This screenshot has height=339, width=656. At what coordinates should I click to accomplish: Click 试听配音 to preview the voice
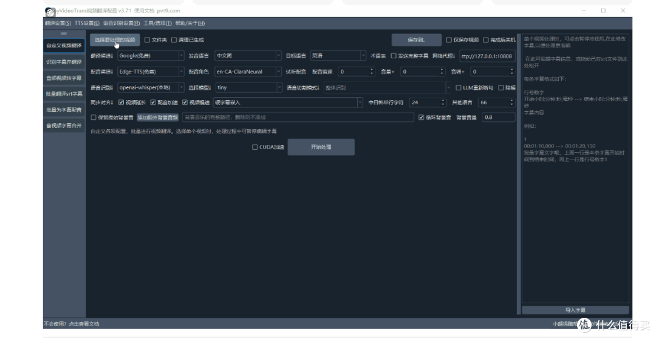click(296, 72)
